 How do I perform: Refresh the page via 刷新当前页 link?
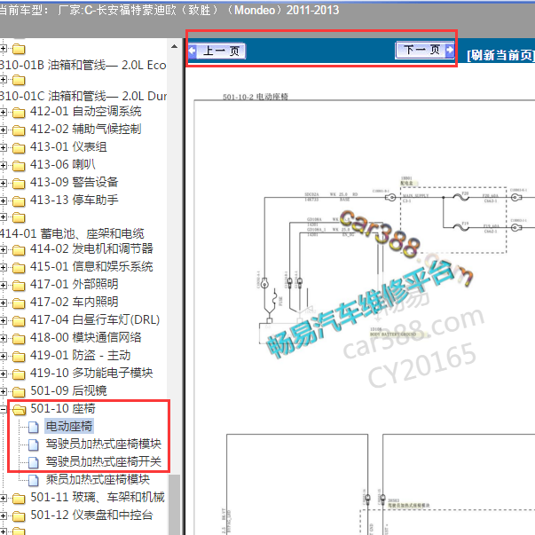point(500,55)
